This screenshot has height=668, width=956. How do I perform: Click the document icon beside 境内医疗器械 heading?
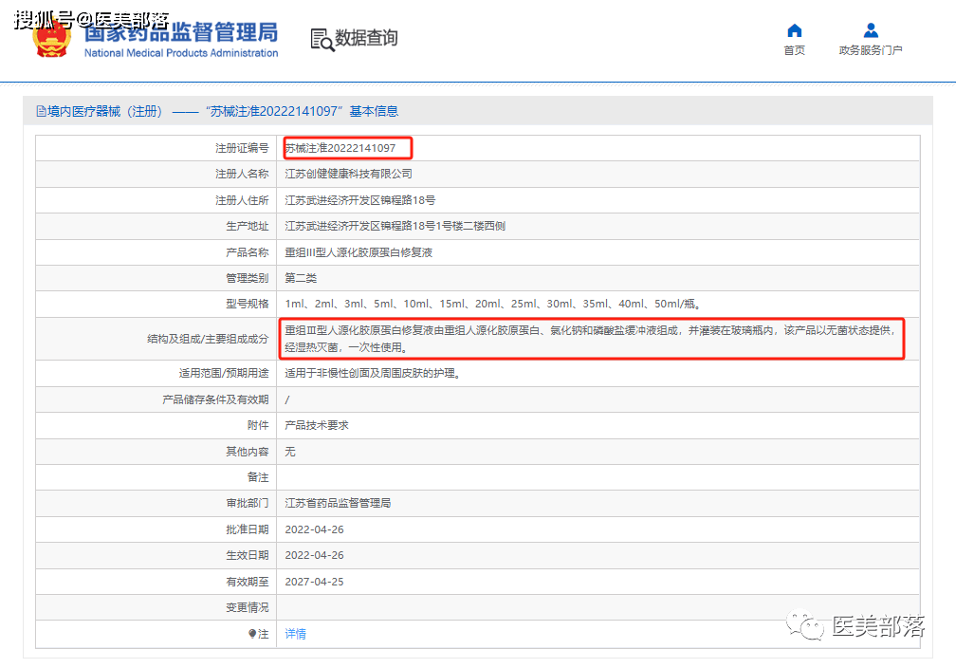point(41,111)
